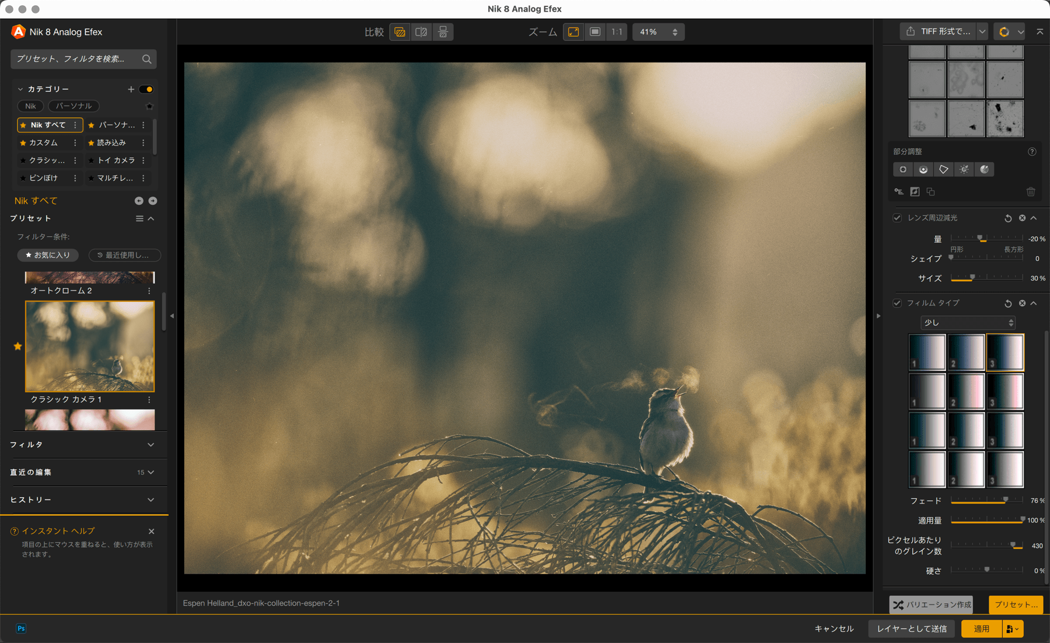Click the Photoshop host icon in footer

click(x=21, y=628)
